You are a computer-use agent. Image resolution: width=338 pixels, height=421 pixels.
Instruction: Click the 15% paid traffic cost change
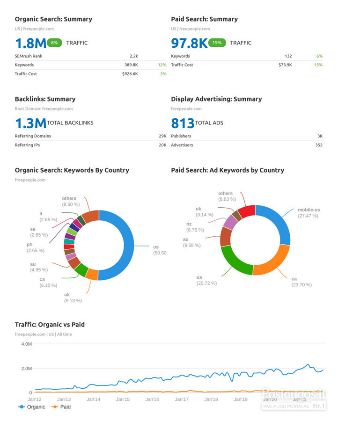click(x=318, y=65)
